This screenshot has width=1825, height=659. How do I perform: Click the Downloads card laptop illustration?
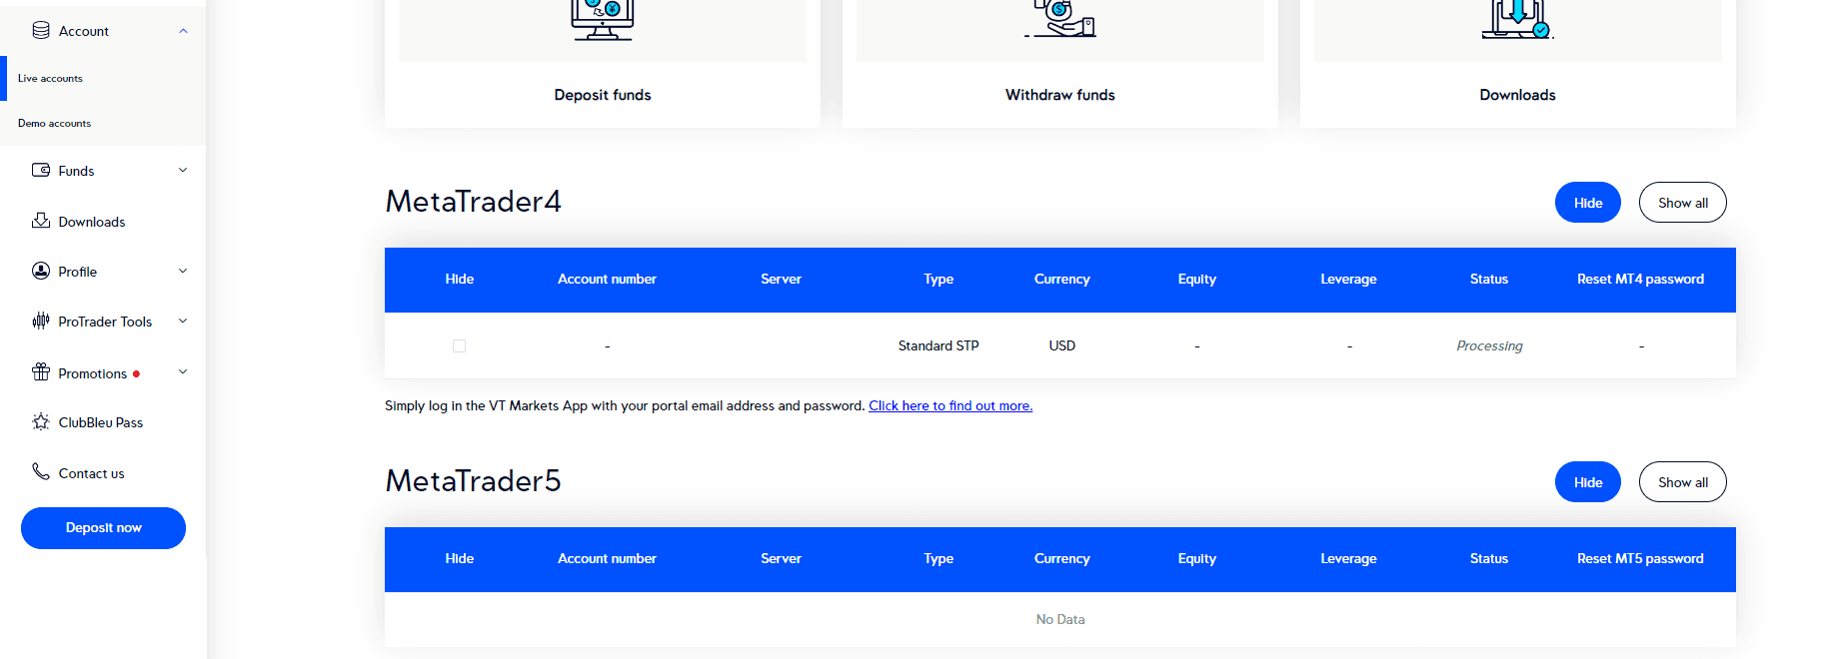(1517, 19)
